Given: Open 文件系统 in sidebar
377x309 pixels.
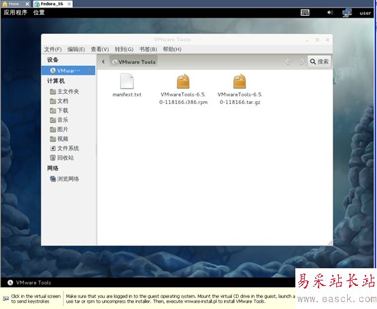Looking at the screenshot, I should coord(64,148).
